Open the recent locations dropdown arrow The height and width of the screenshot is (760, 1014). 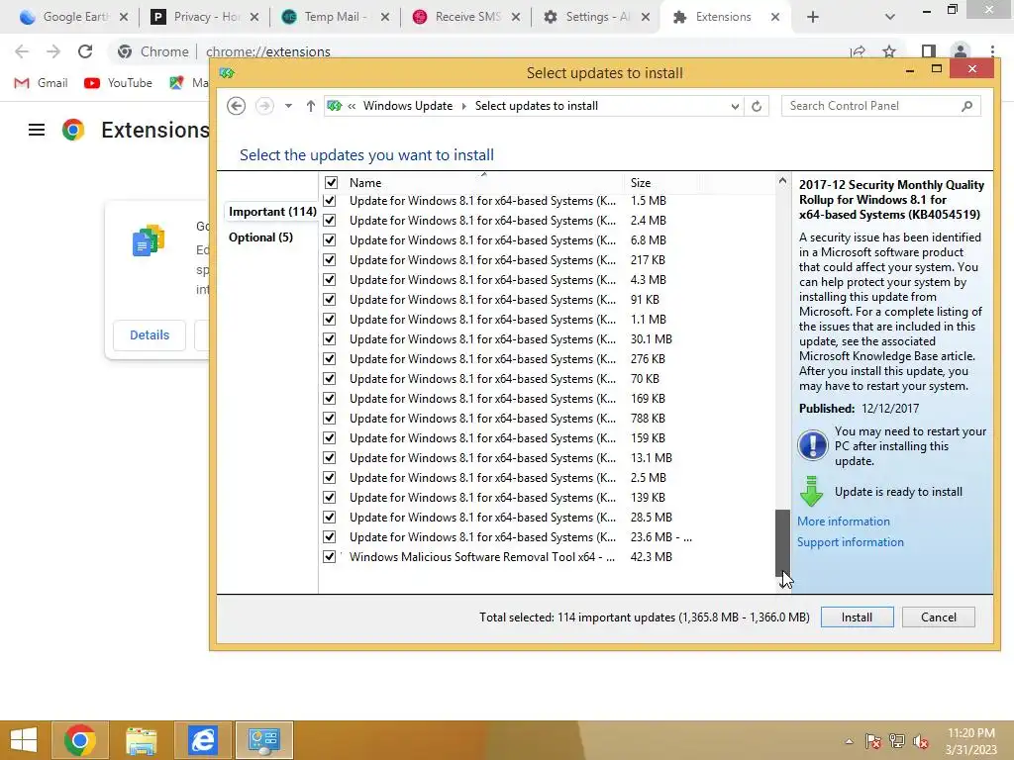click(x=288, y=106)
